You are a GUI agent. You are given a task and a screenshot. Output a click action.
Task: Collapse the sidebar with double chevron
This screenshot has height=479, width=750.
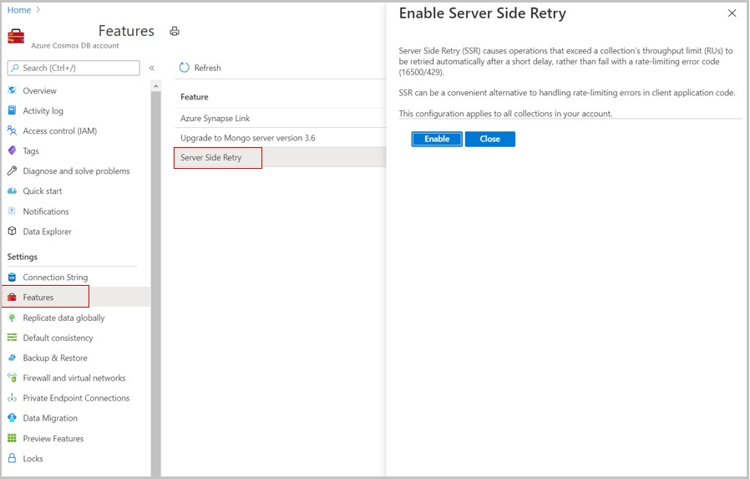pos(152,68)
